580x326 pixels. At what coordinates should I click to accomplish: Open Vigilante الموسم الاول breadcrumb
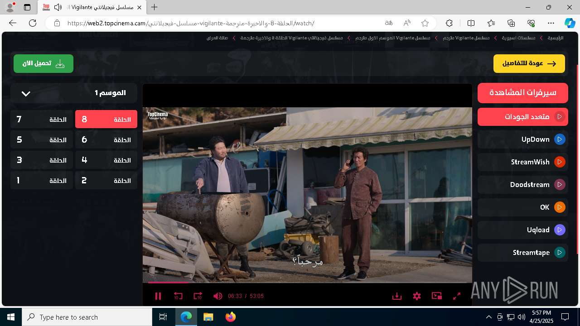pyautogui.click(x=393, y=38)
